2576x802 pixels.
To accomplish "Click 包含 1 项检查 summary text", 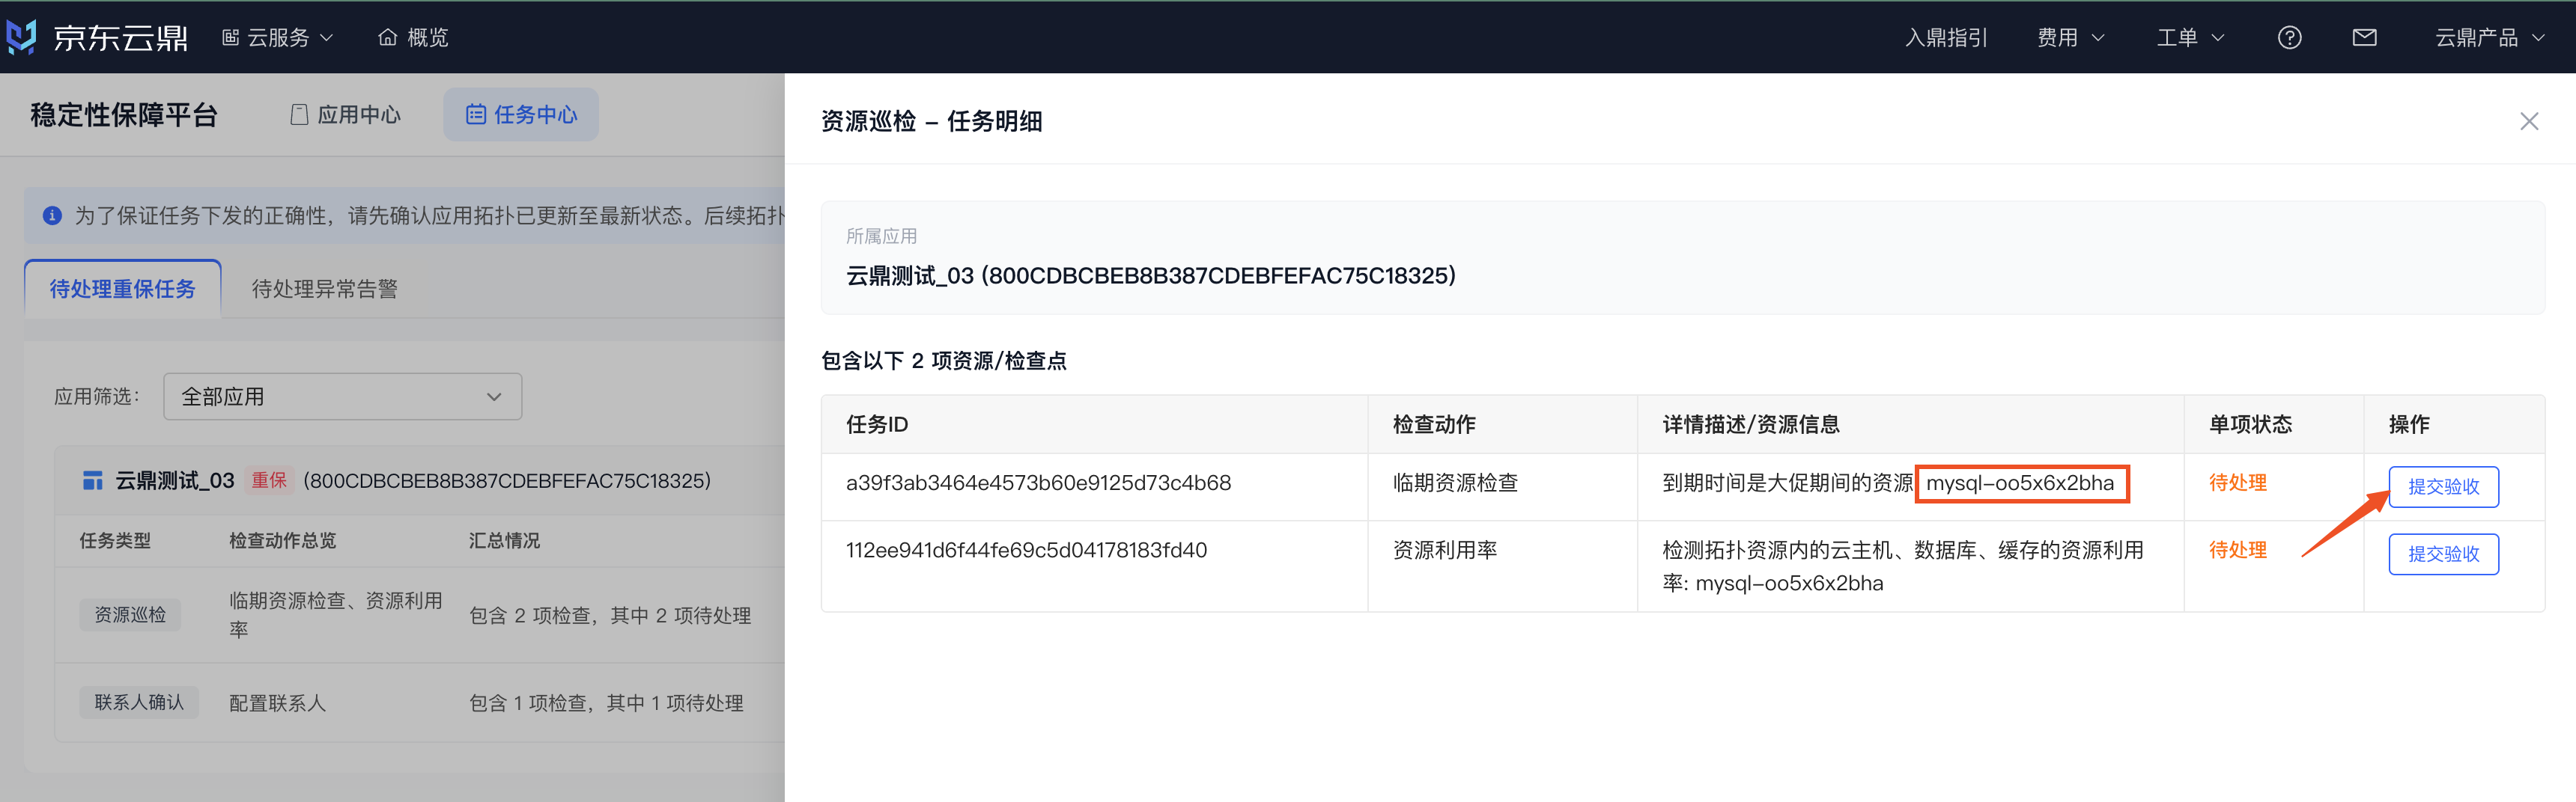I will [606, 703].
